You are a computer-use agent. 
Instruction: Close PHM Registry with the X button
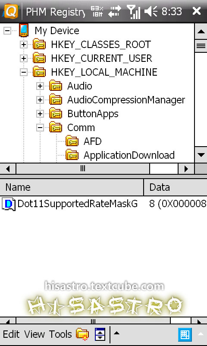(x=197, y=11)
